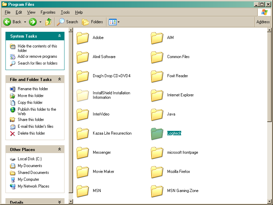Viewport: 273px width, 205px height.
Task: Collapse the File and Folder Tasks panel
Action: click(x=59, y=79)
